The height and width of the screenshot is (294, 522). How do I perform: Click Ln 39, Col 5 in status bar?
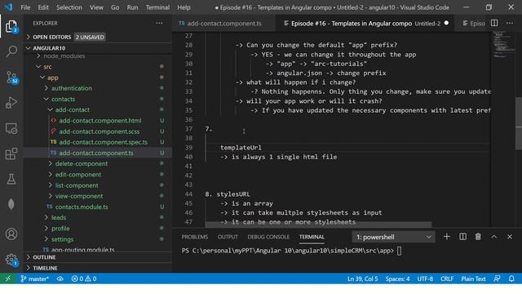coord(362,278)
